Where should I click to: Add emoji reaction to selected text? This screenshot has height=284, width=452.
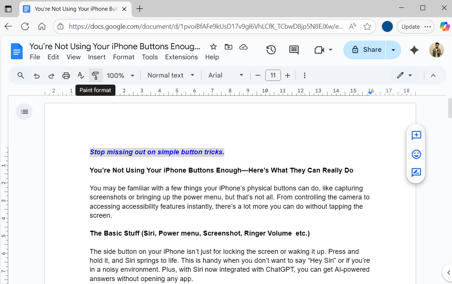click(x=416, y=154)
